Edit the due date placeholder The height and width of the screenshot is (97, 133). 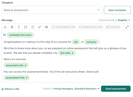[67, 53]
